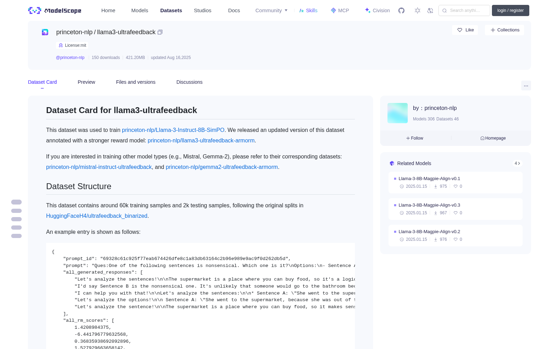
Task: Switch language via the translate icon
Action: (430, 10)
